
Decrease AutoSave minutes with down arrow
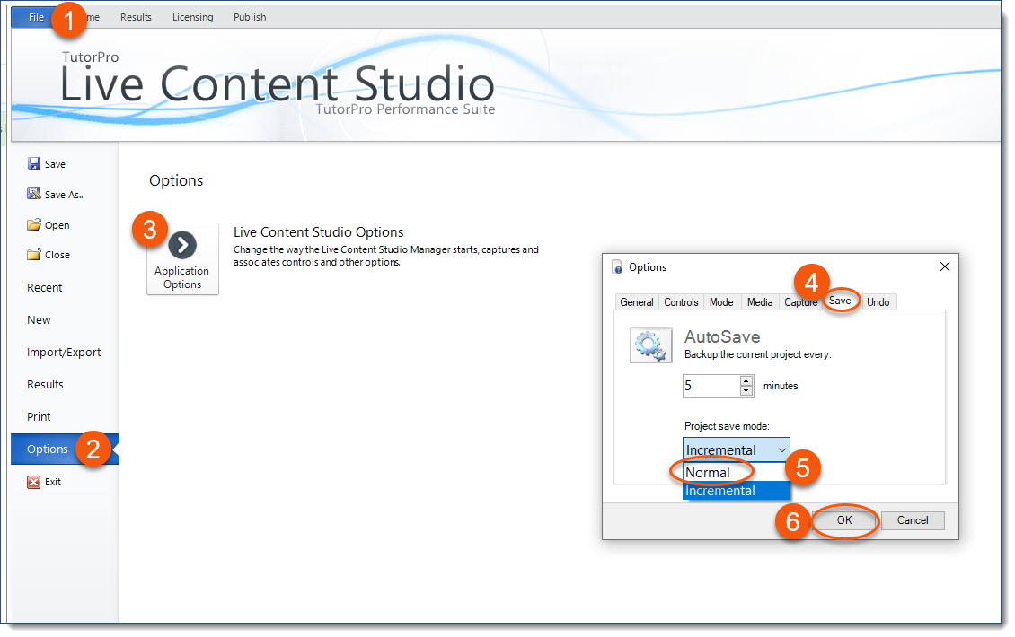click(746, 390)
